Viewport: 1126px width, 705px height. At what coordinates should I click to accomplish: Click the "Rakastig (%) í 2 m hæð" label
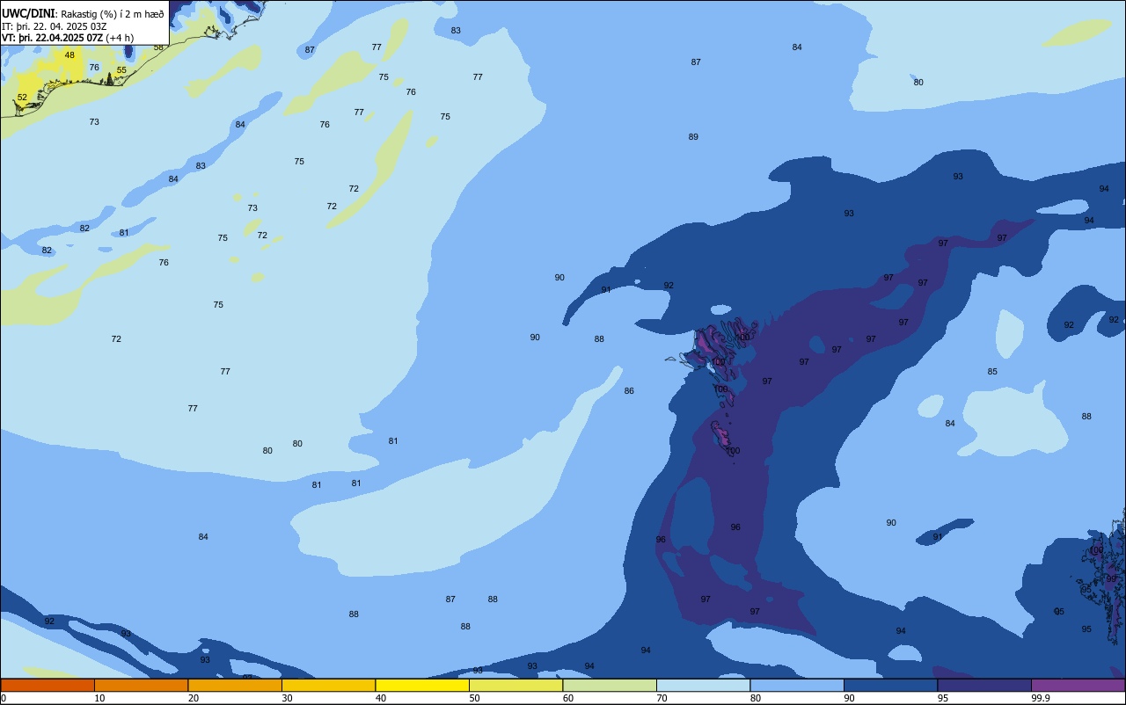point(113,13)
